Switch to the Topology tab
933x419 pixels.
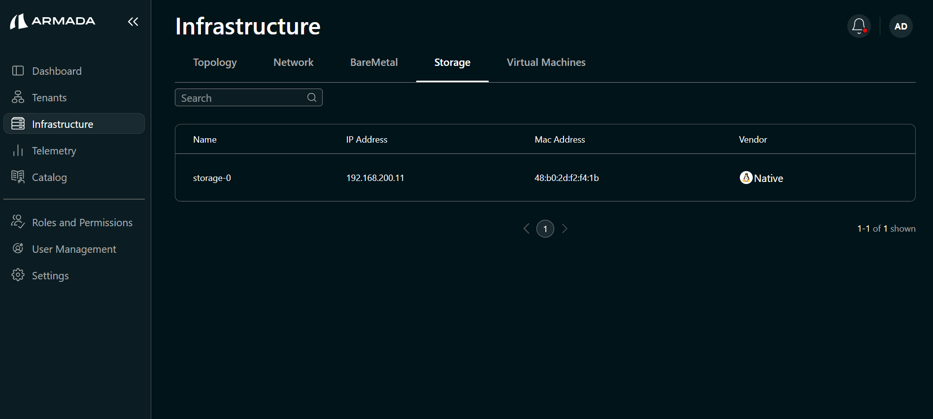215,62
